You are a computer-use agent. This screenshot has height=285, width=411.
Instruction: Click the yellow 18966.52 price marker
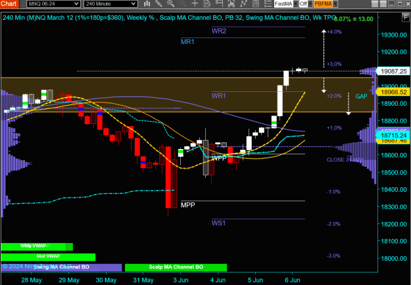[x=394, y=92]
